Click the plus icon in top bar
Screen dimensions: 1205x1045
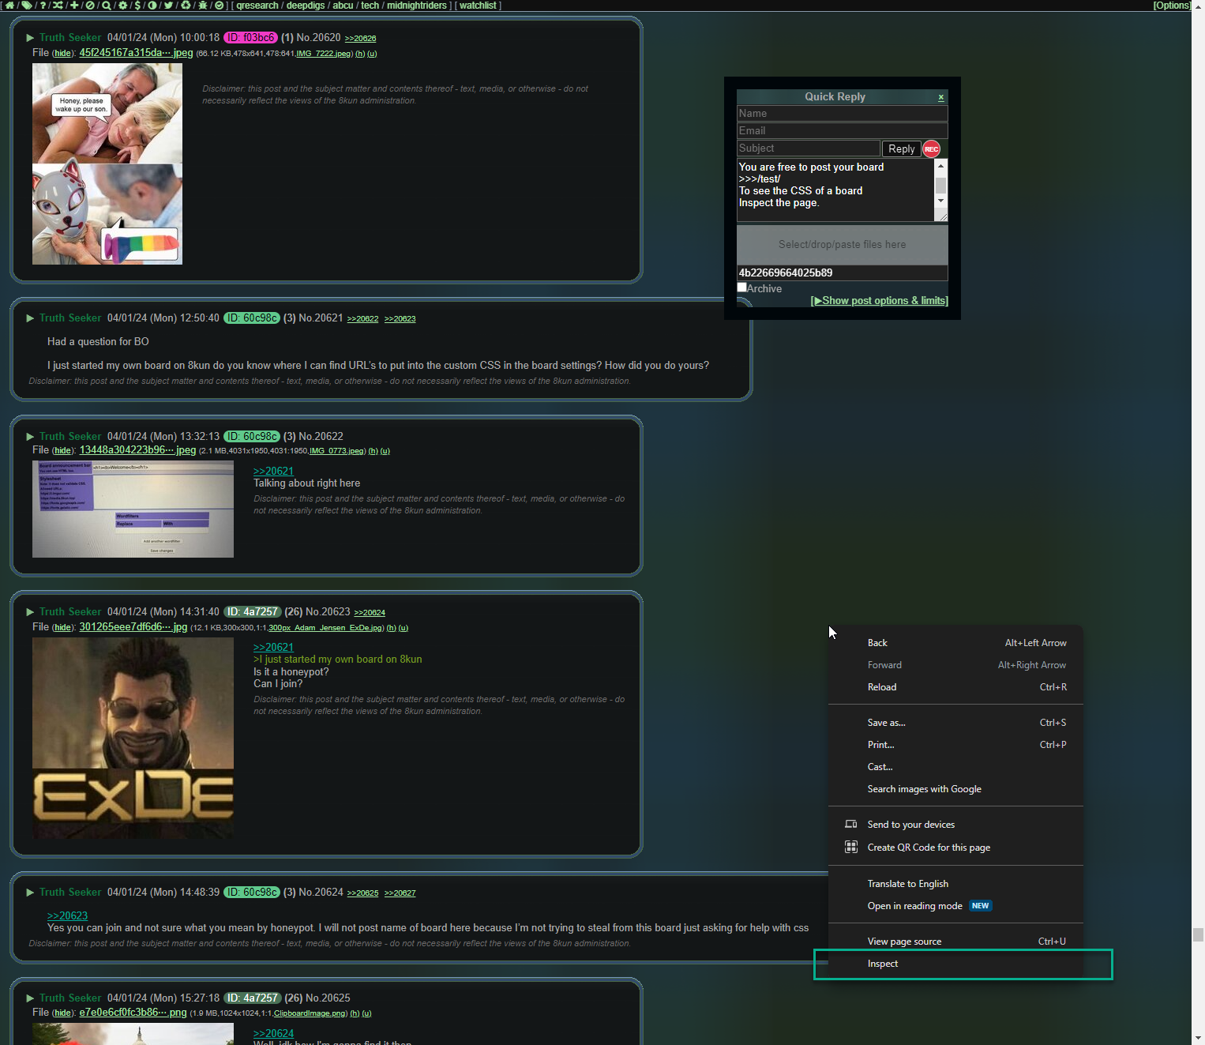pos(74,6)
